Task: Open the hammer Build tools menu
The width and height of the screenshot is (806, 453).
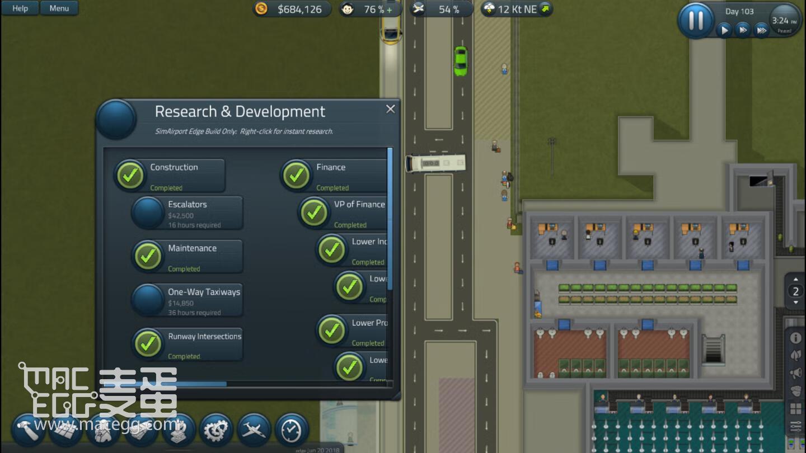Action: [x=27, y=430]
